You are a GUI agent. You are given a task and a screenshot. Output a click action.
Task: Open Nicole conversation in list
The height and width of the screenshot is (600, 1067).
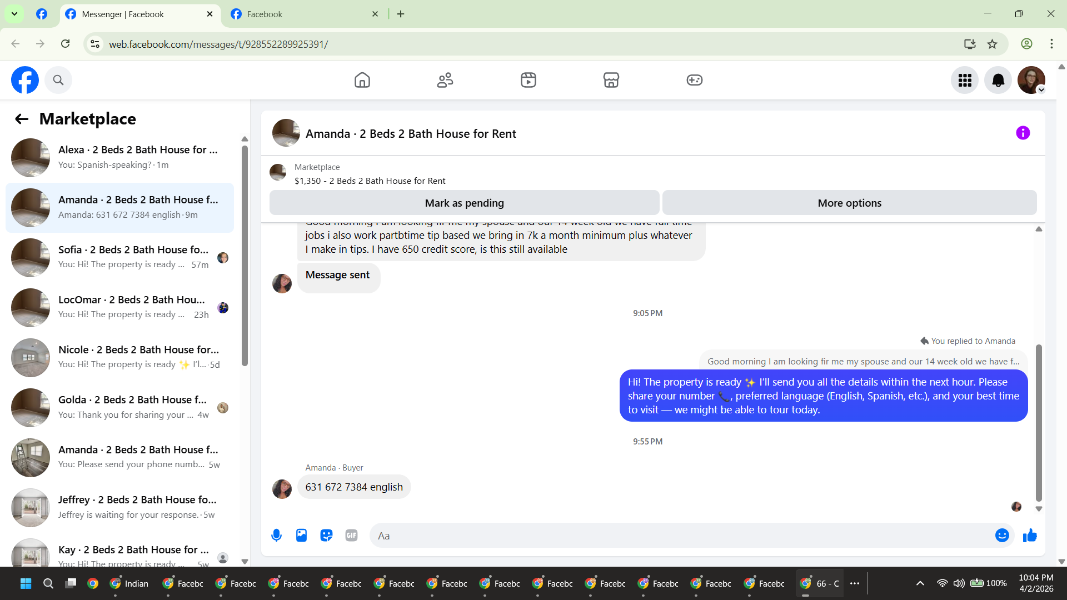[x=119, y=358]
